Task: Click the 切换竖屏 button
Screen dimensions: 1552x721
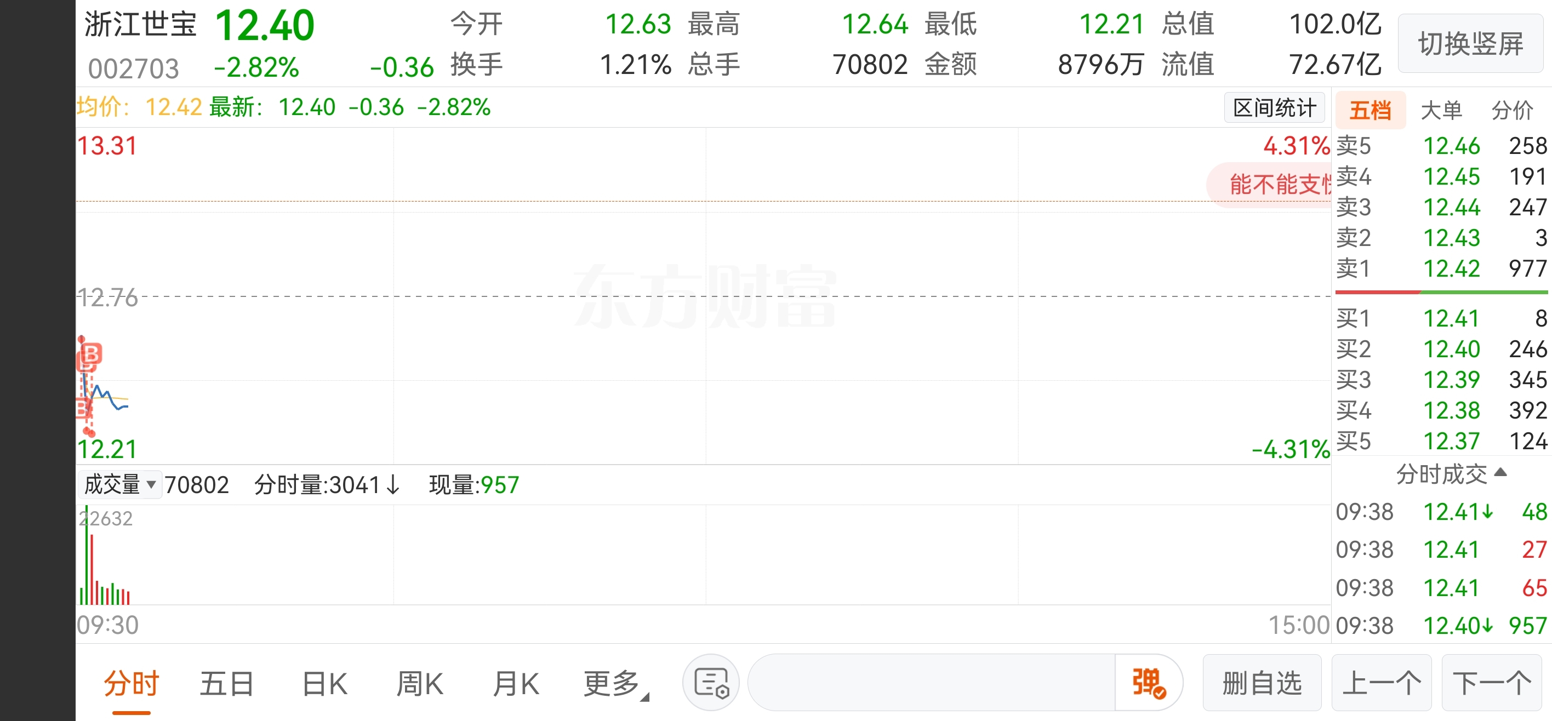Action: point(1471,43)
